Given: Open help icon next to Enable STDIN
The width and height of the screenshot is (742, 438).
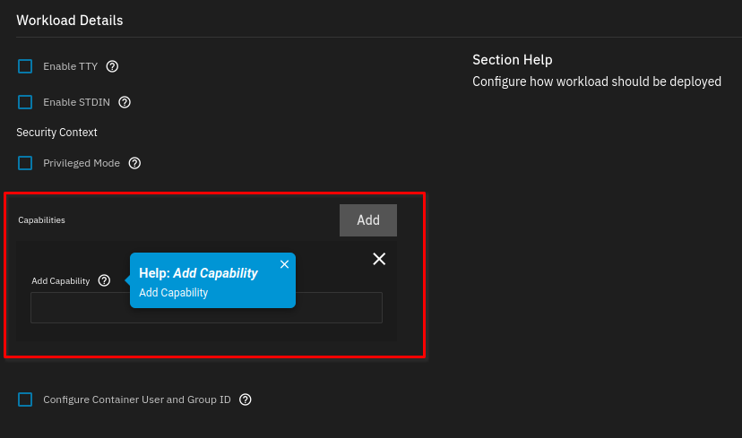Looking at the screenshot, I should click(x=125, y=102).
